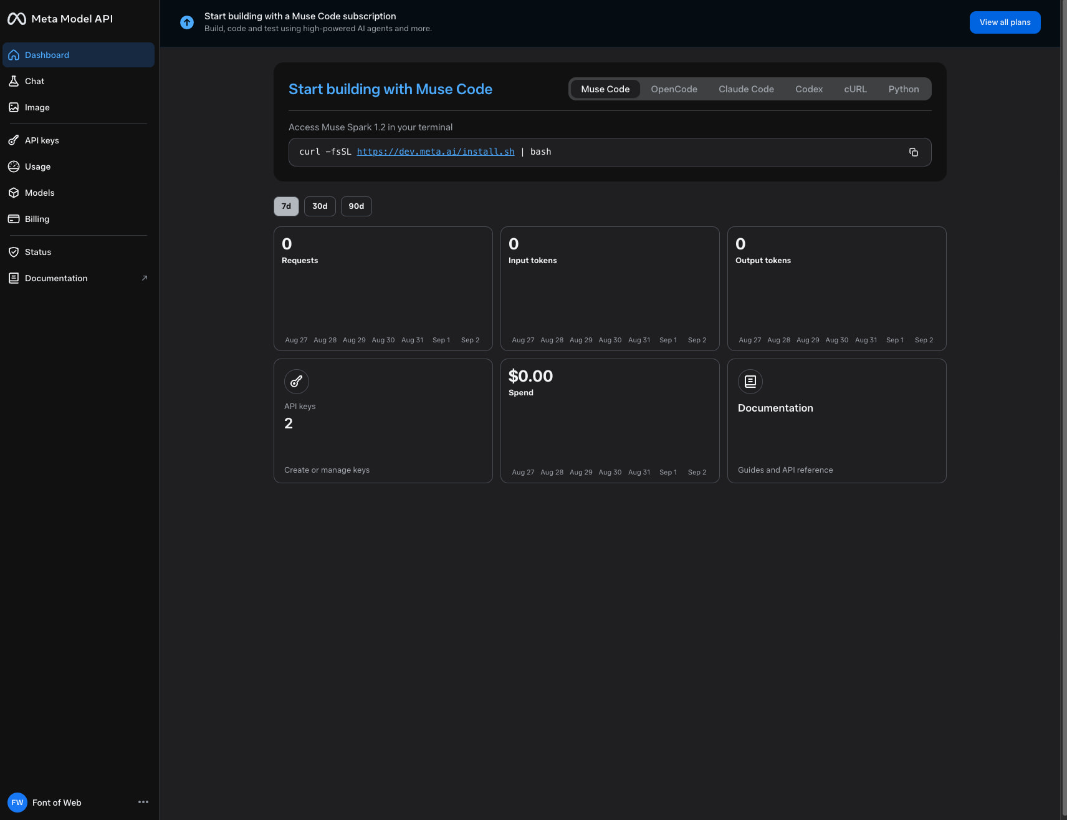Open Models page
The image size is (1067, 820).
point(79,193)
